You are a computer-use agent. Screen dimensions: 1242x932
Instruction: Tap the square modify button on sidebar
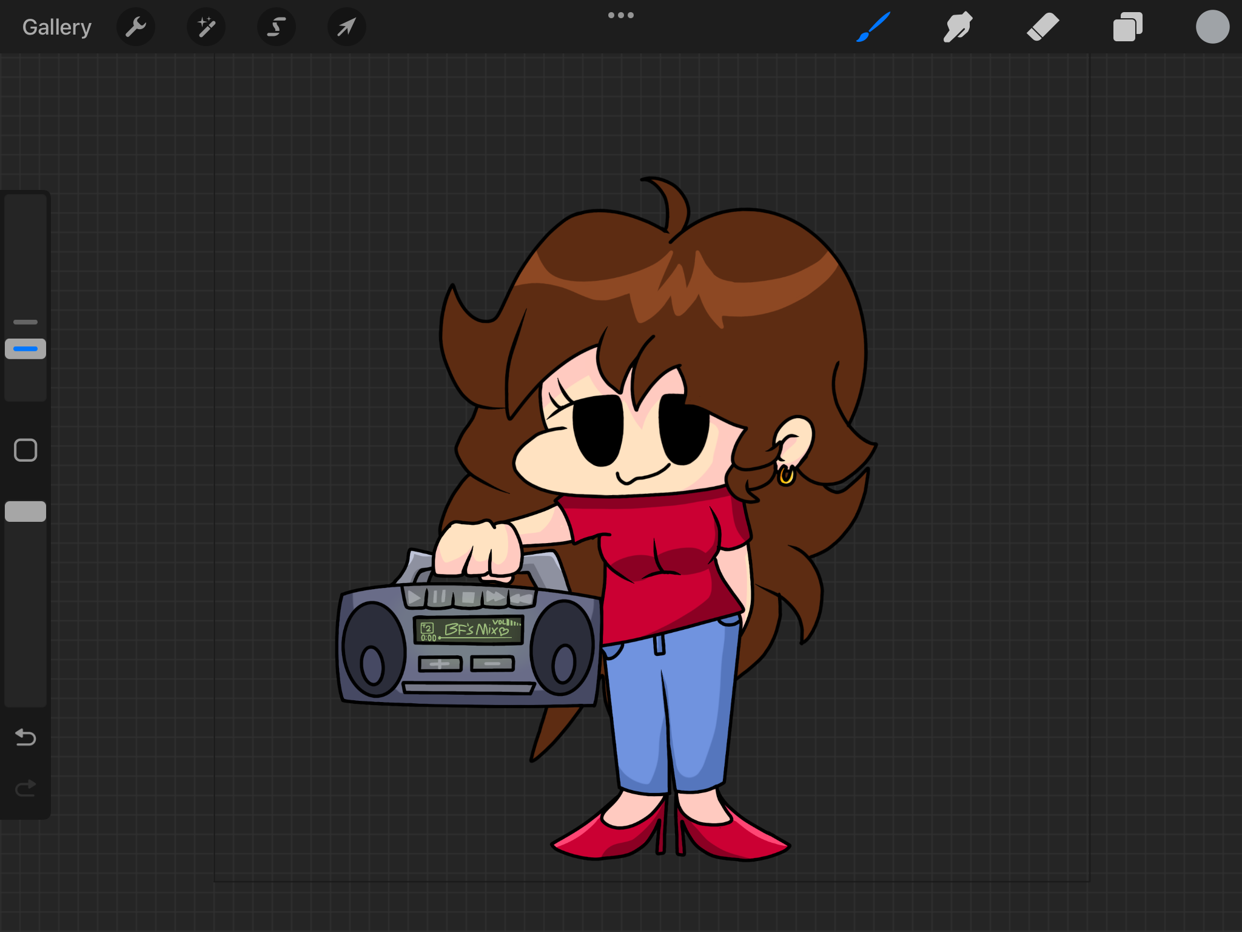pyautogui.click(x=25, y=450)
